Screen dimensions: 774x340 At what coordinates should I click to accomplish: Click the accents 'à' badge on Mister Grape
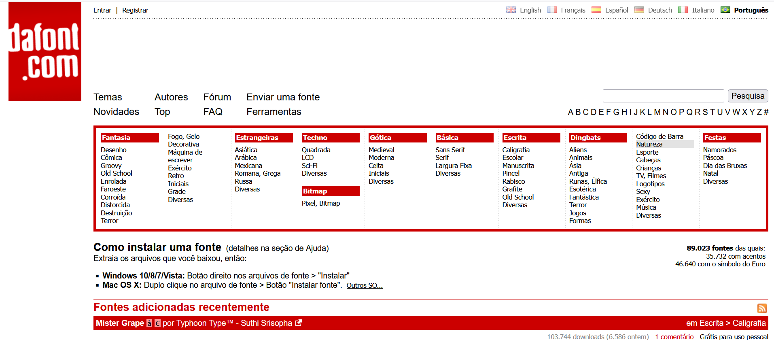[x=149, y=323]
